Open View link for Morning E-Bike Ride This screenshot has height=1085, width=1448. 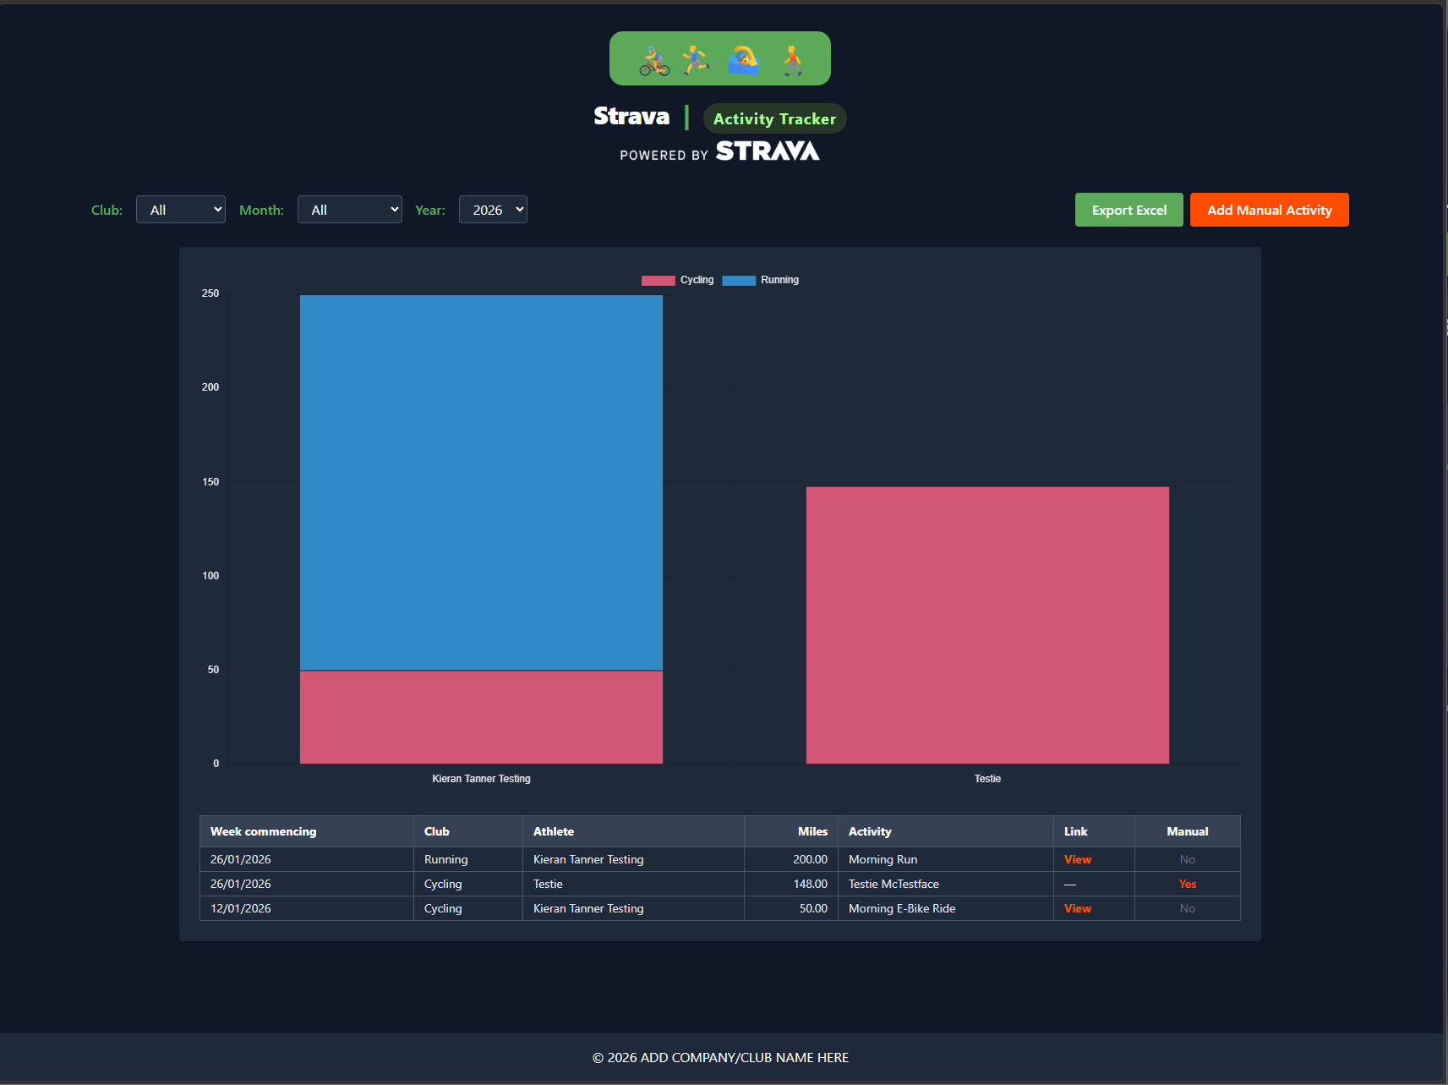[x=1078, y=908]
